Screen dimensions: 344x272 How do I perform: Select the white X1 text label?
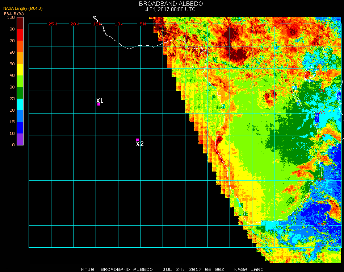[100, 100]
